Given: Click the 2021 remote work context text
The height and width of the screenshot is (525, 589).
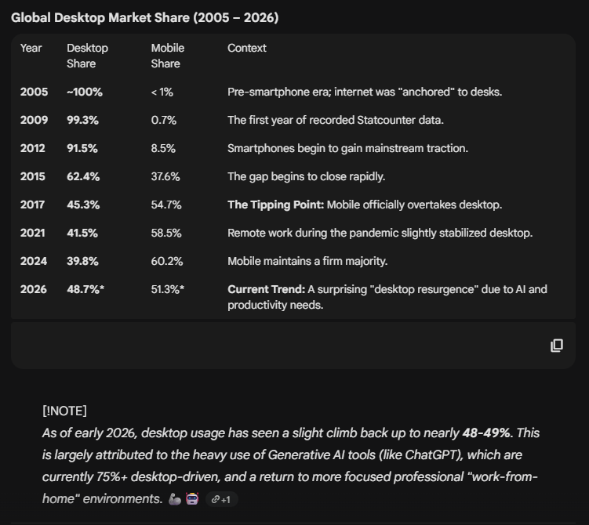Looking at the screenshot, I should (380, 233).
